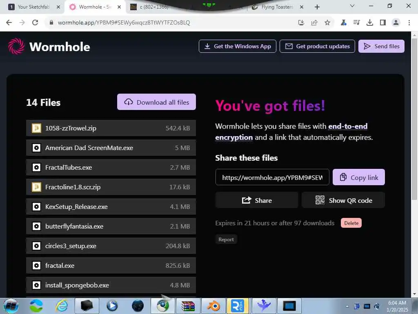Click the share page icon in address bar
Screen dimensions: 418x314
coord(314,23)
